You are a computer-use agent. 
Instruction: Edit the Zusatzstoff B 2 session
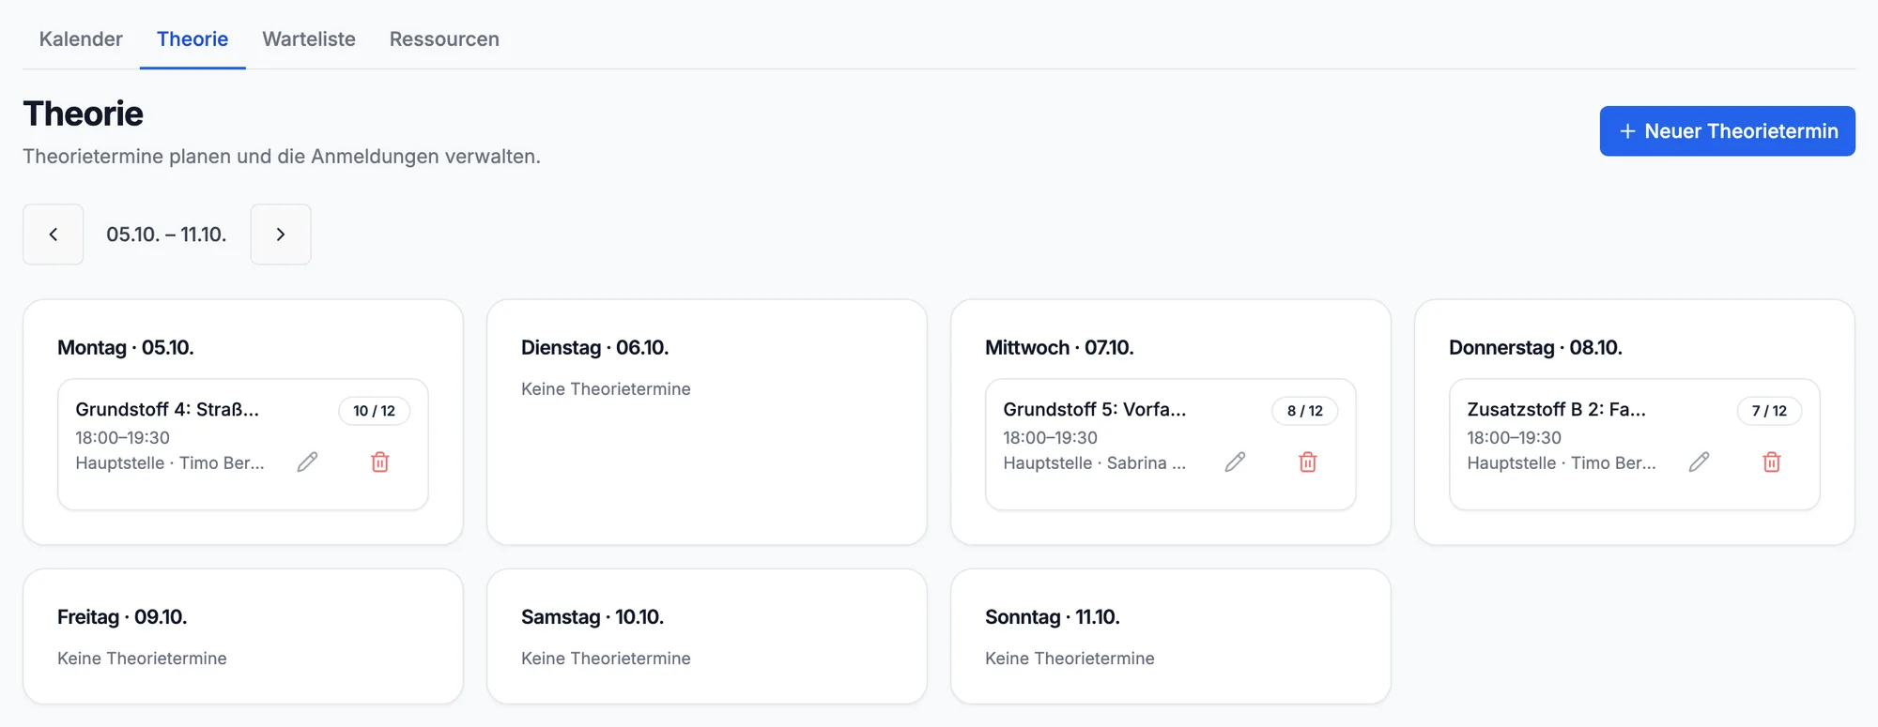tap(1699, 462)
